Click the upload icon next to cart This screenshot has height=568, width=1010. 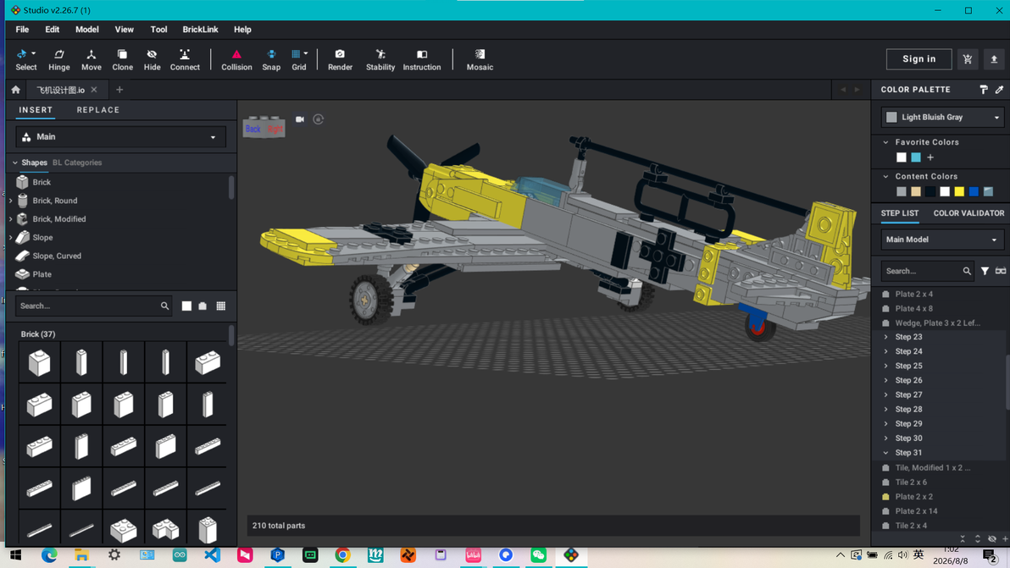994,59
